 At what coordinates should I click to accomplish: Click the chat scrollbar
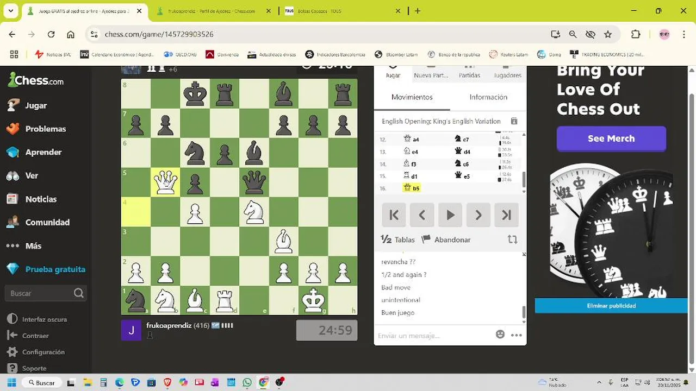tap(524, 312)
